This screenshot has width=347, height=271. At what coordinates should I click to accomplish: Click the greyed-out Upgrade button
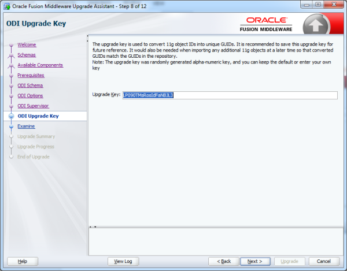pyautogui.click(x=290, y=261)
